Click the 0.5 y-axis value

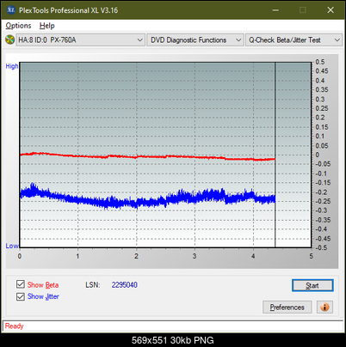tap(320, 62)
